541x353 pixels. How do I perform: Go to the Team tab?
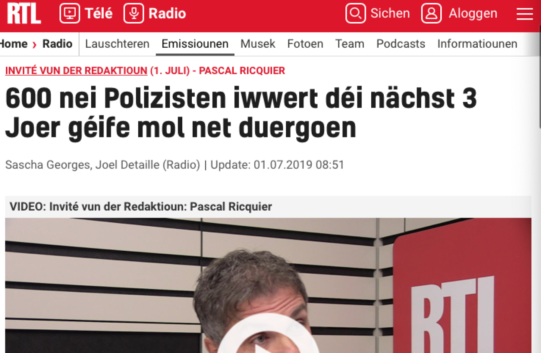[350, 44]
